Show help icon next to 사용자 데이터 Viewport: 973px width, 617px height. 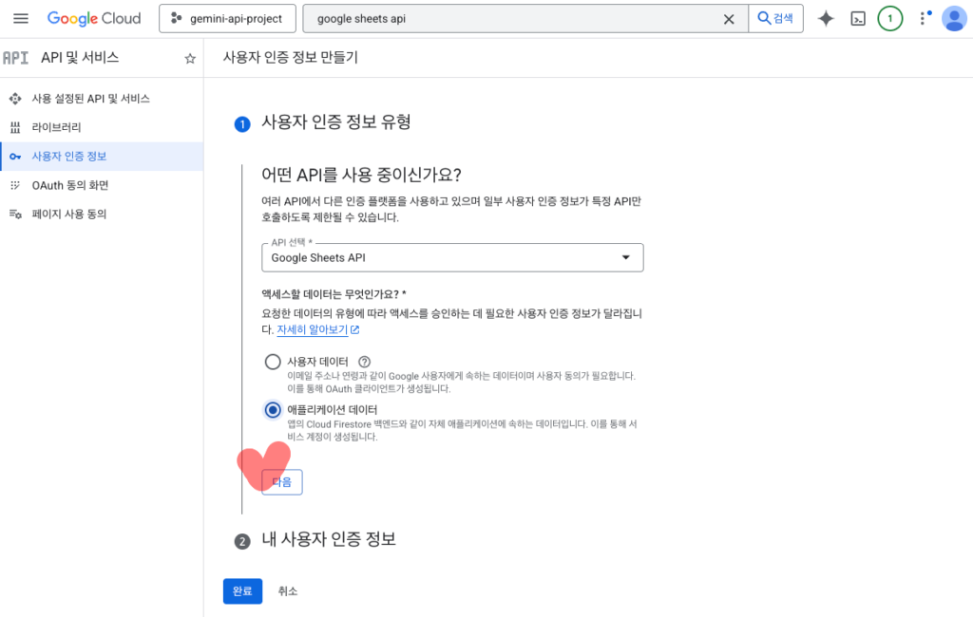coord(364,362)
